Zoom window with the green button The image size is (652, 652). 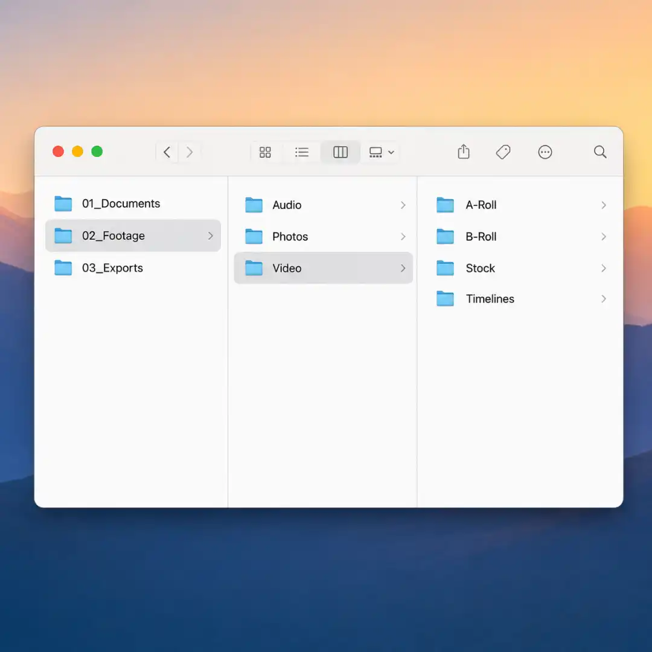coord(97,152)
